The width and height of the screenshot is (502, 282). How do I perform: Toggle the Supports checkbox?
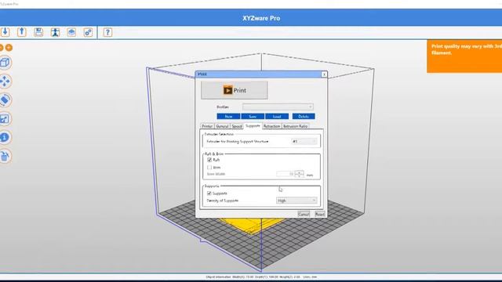[x=209, y=193]
